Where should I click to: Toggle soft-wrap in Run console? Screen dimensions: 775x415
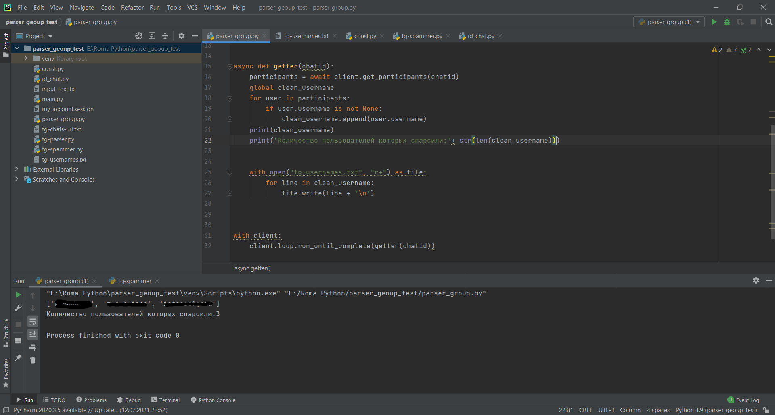[x=33, y=322]
